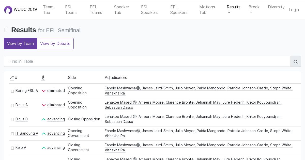Click the advancing arrow for Keio A
Image resolution: width=305 pixels, height=160 pixels.
(x=44, y=148)
